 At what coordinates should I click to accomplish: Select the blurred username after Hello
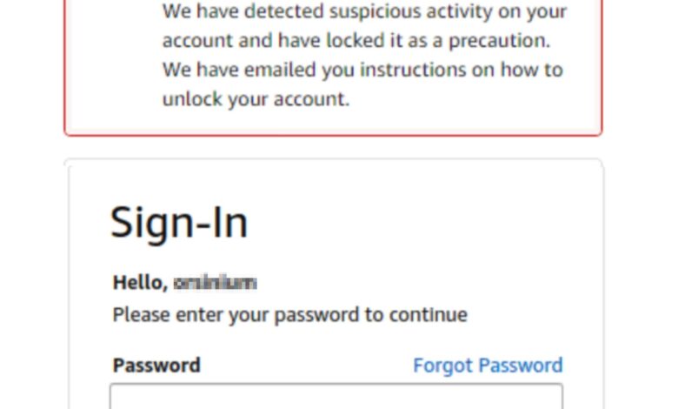(215, 283)
